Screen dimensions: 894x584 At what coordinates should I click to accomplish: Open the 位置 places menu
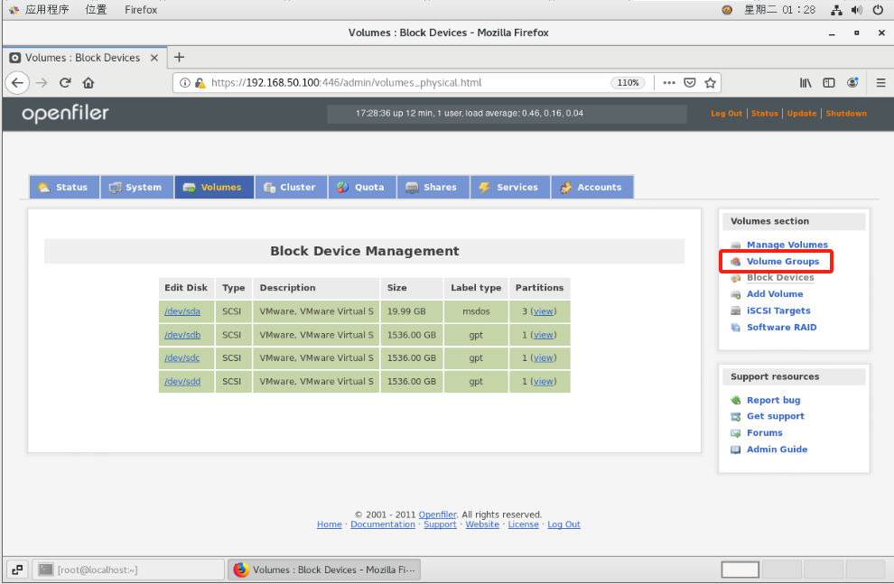coord(96,10)
